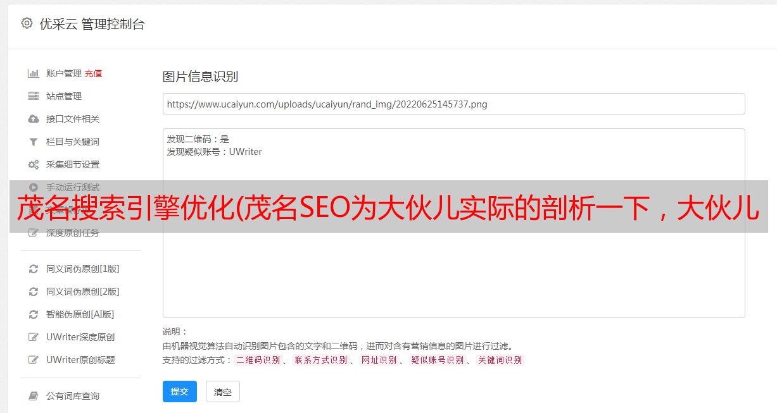Open 公有词库查询 in the sidebar
Viewport: 777px width, 413px height.
coord(73,396)
